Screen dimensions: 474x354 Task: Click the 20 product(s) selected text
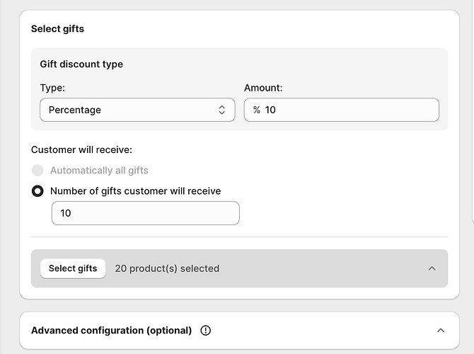point(167,268)
